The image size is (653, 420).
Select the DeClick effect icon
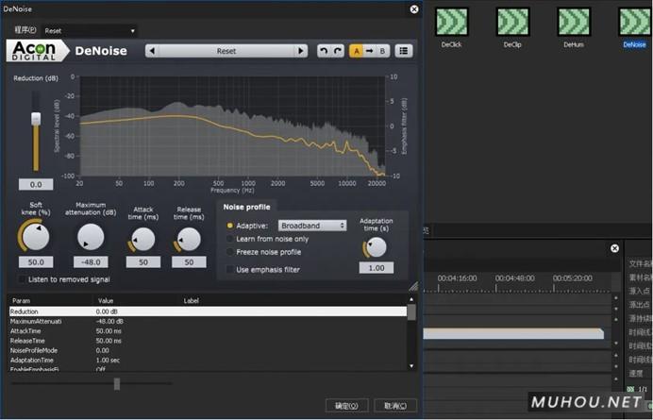pyautogui.click(x=451, y=22)
